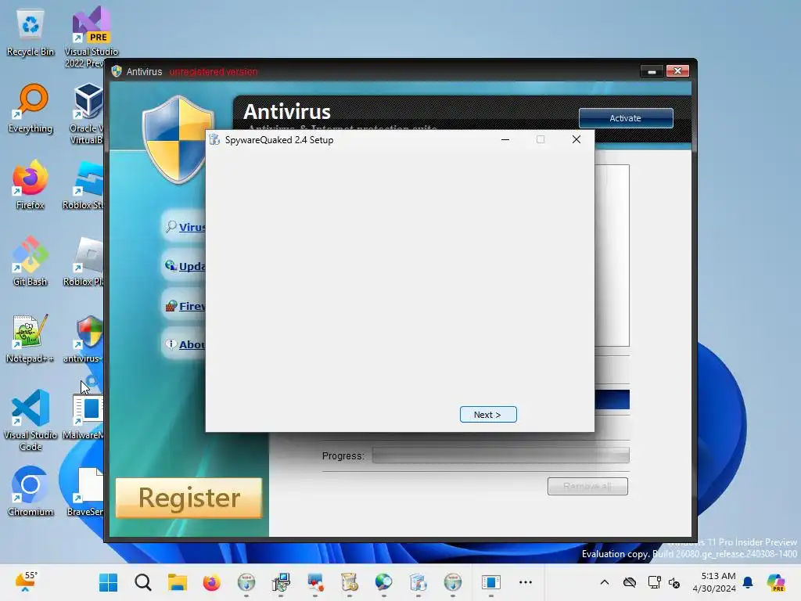Open the Recycle Bin desktop icon
This screenshot has width=801, height=601.
click(x=31, y=33)
